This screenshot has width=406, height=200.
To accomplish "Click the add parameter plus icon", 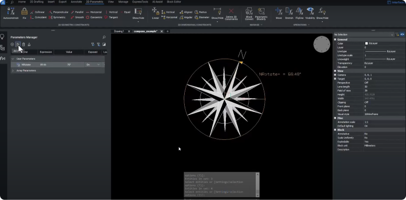I will 12,45.
